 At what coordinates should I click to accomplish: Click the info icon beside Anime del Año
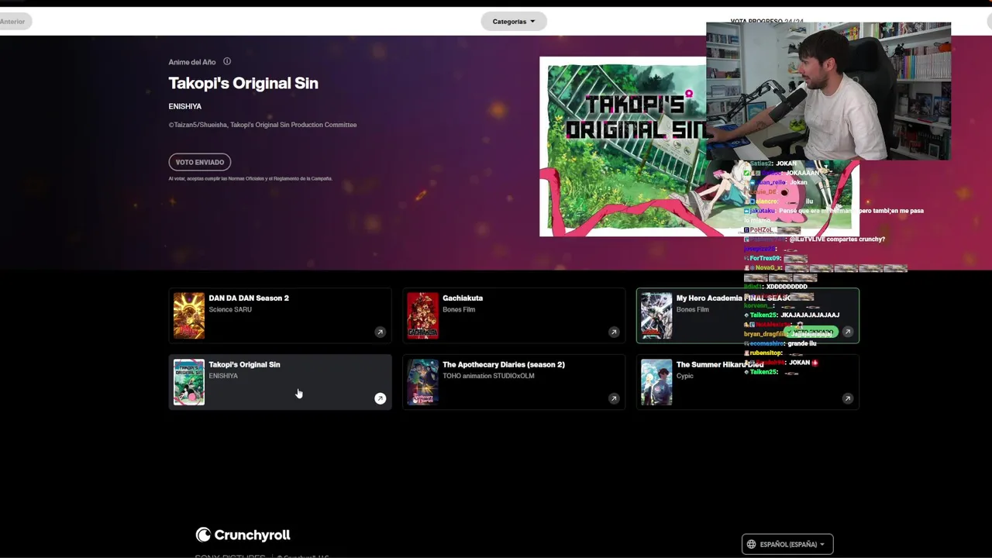(x=227, y=61)
